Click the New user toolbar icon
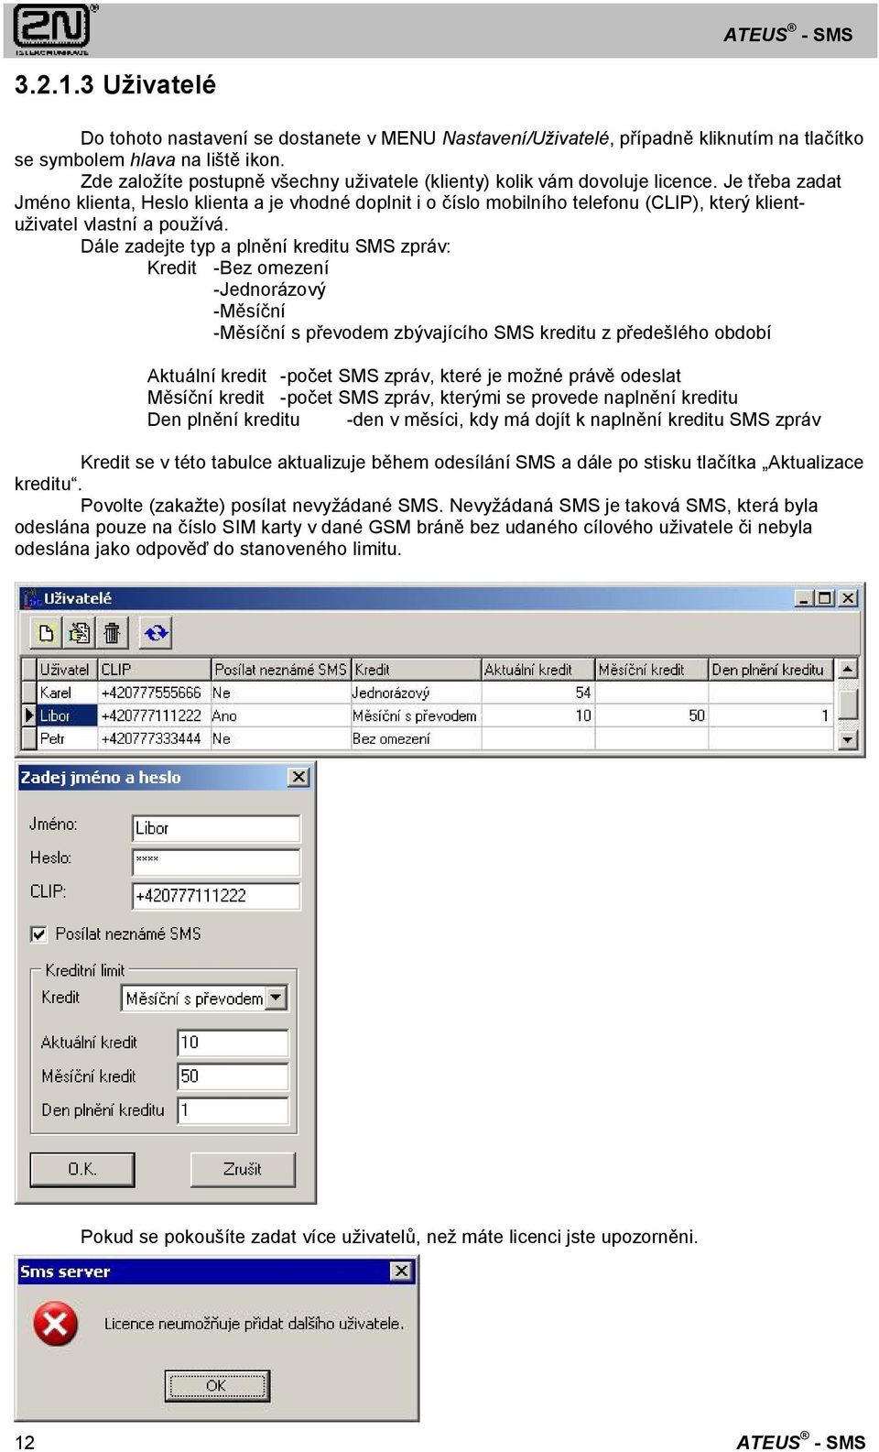The image size is (879, 1452). [x=46, y=632]
